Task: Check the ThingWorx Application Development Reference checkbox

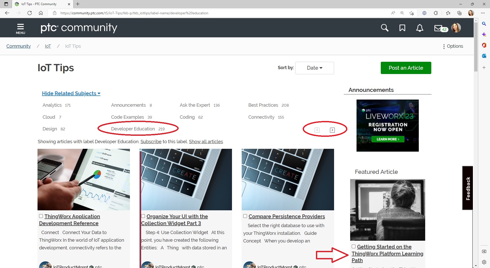Action: click(x=41, y=216)
